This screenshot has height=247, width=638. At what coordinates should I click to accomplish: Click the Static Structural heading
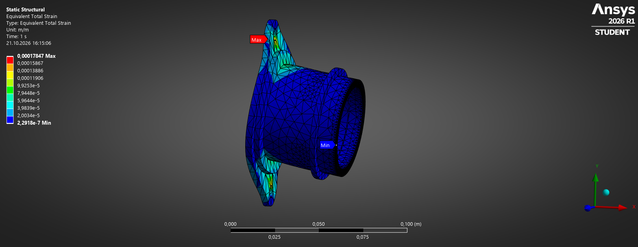[x=26, y=9]
